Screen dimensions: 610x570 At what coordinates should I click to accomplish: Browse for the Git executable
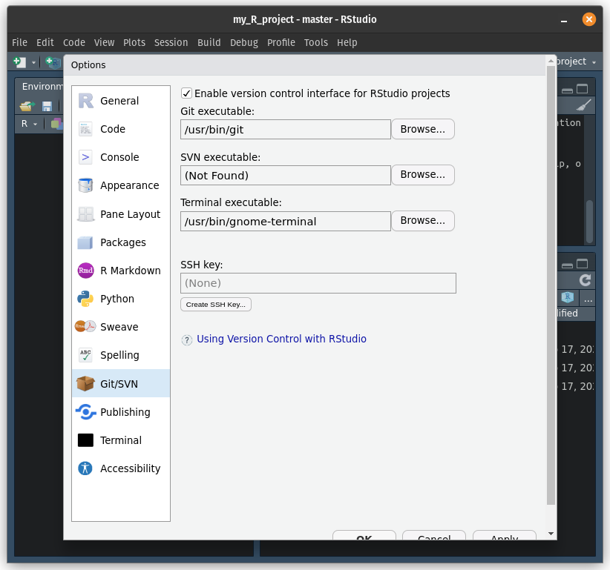(x=422, y=128)
